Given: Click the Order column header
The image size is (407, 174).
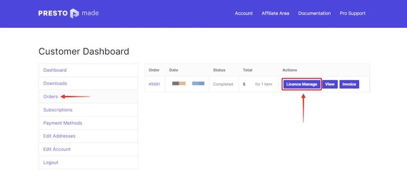Looking at the screenshot, I should pos(154,70).
